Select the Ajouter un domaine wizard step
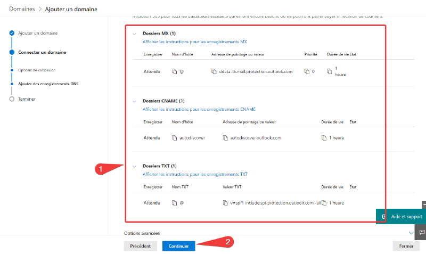426x254 pixels. 38,33
